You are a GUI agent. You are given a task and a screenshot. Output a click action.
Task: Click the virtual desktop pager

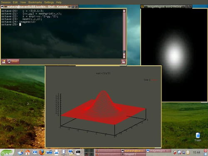point(89,152)
